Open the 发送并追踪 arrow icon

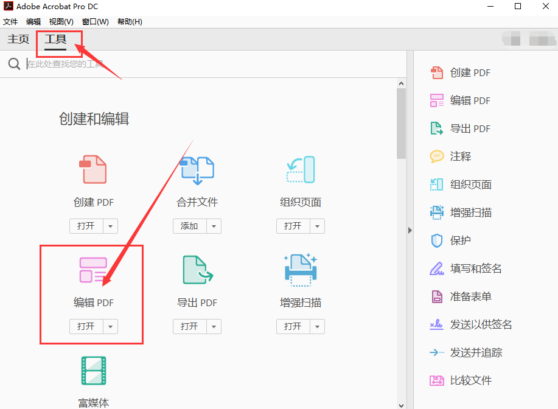(x=437, y=352)
